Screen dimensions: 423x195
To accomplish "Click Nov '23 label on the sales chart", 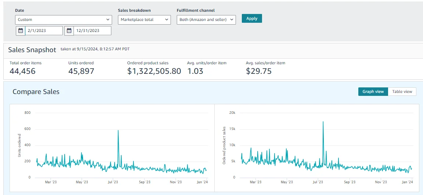I will 380,182.
